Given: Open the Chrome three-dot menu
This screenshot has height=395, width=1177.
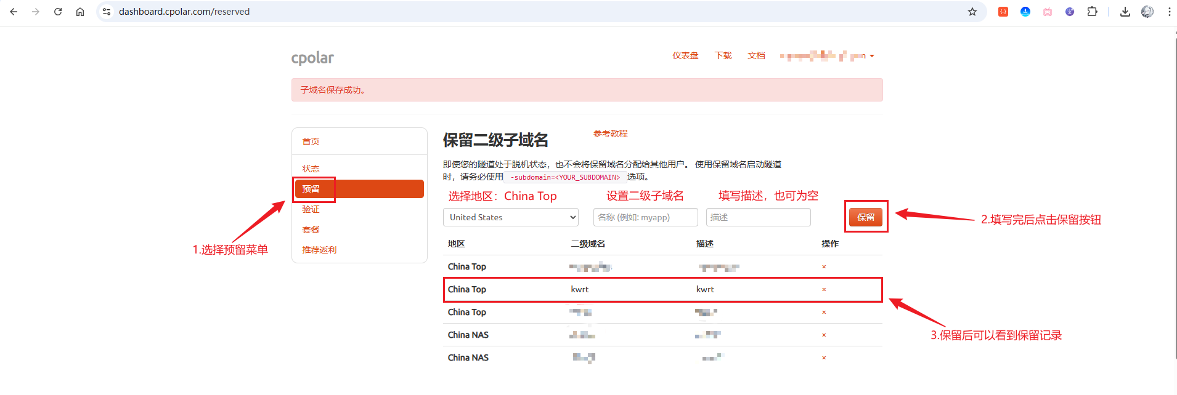Looking at the screenshot, I should (1169, 12).
